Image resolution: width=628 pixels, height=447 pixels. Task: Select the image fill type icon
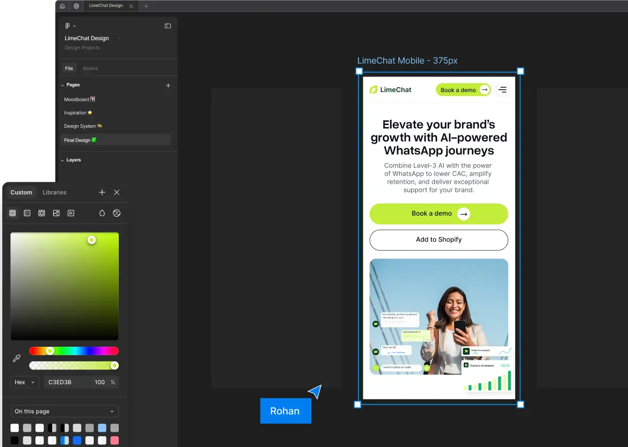(56, 213)
